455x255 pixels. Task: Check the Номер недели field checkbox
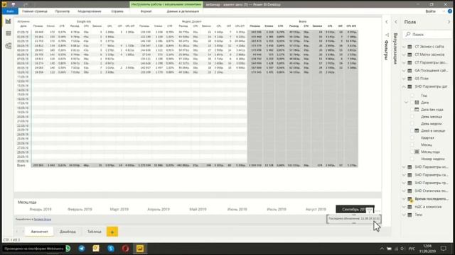pos(412,159)
